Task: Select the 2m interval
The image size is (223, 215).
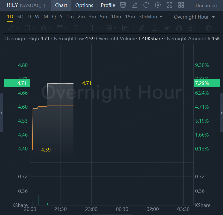Action: pyautogui.click(x=81, y=17)
